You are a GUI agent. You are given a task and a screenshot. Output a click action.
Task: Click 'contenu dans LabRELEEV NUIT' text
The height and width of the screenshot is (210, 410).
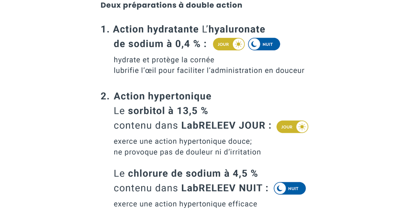(191, 188)
